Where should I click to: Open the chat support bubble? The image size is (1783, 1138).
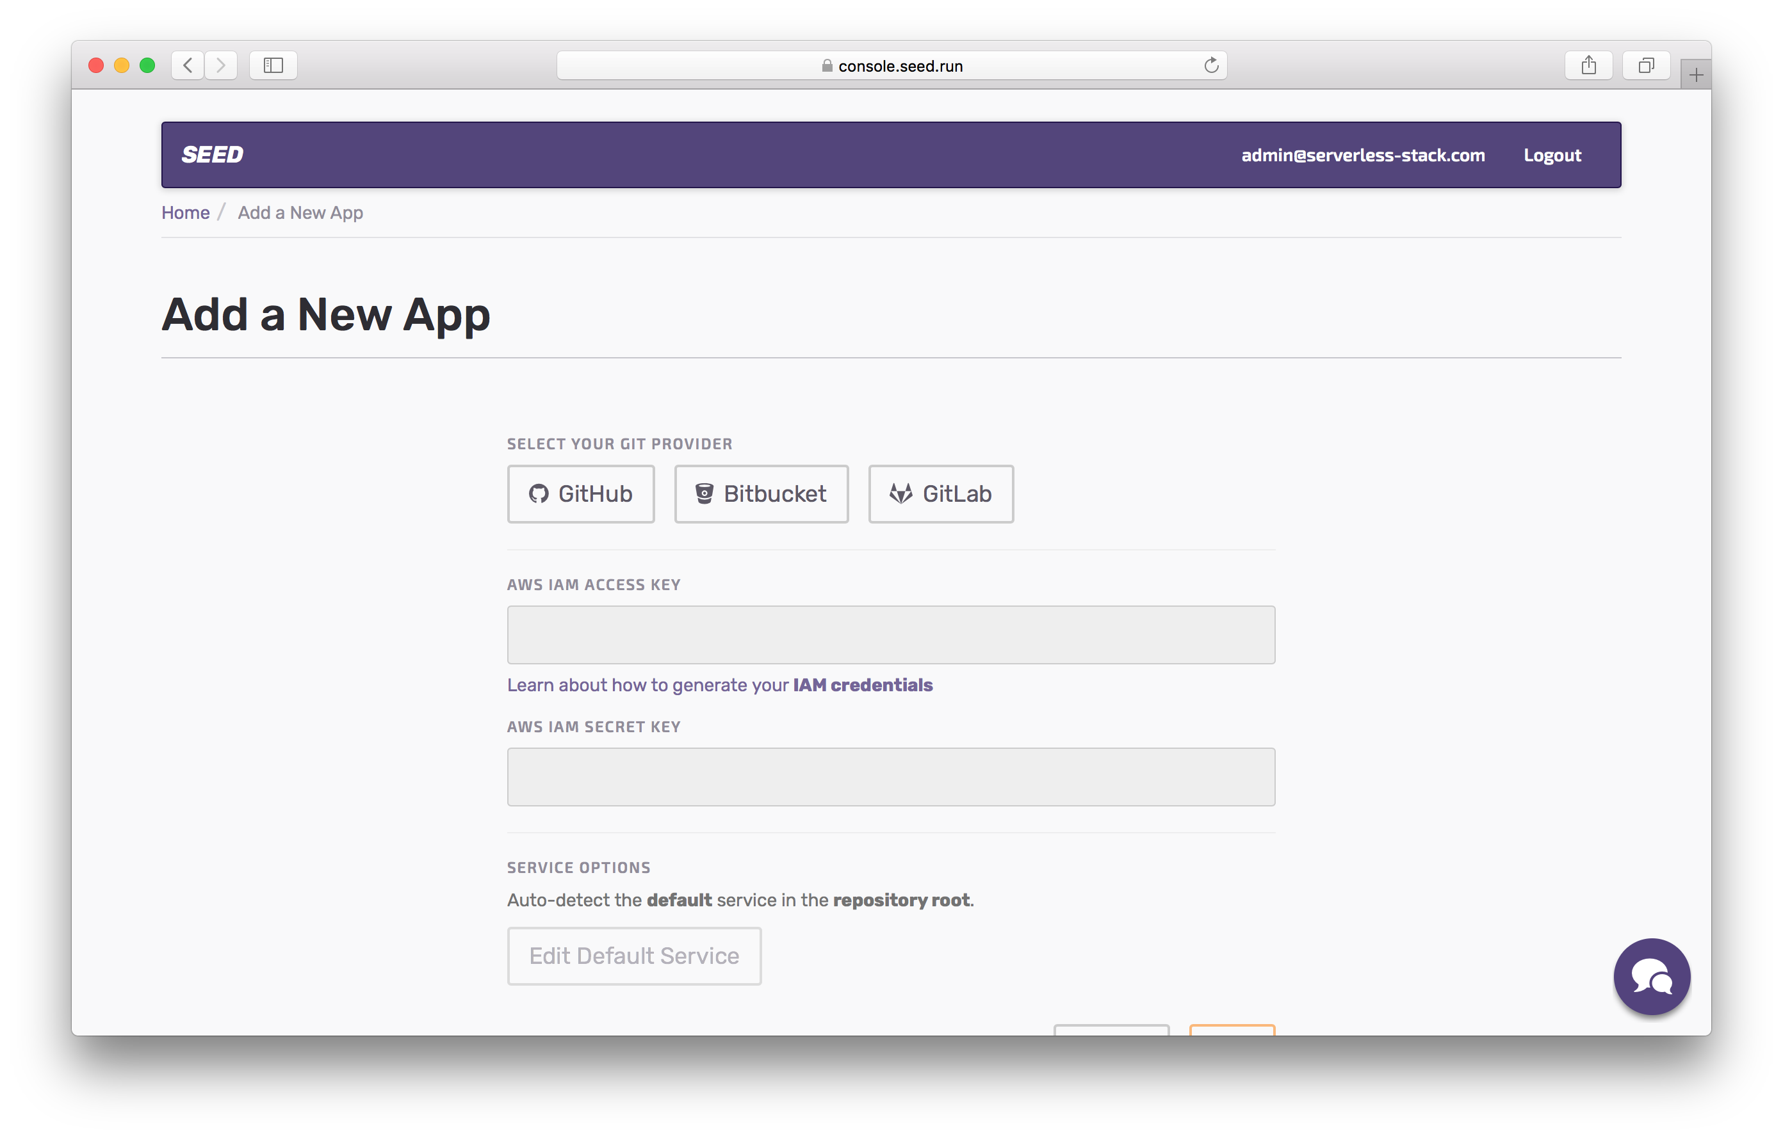coord(1651,977)
